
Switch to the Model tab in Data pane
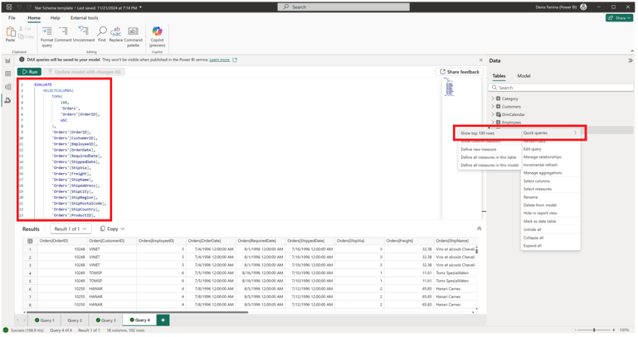point(524,76)
